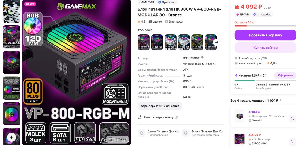Add product to cart

pos(265,35)
